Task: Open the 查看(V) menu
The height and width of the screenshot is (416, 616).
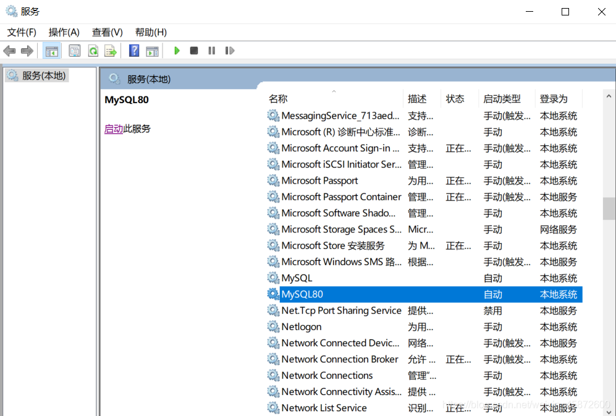Action: click(x=106, y=32)
